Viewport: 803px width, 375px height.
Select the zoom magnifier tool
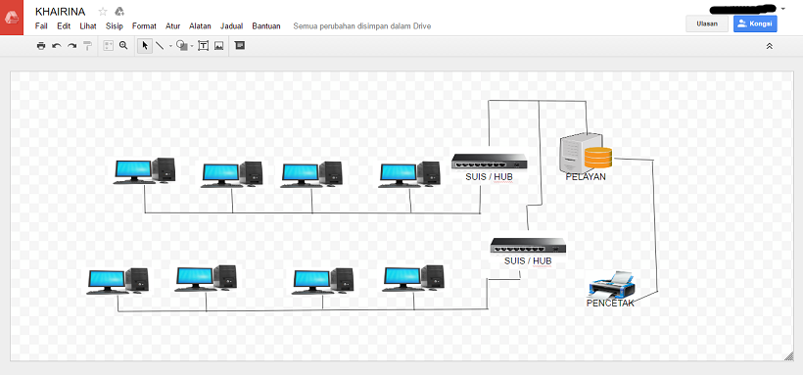(123, 46)
